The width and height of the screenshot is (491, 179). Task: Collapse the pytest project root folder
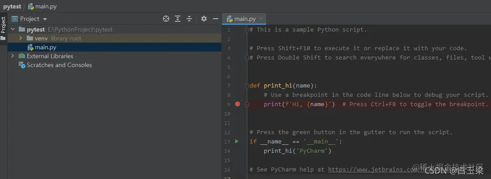[13, 29]
